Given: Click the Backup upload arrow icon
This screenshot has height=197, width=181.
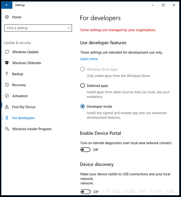Looking at the screenshot, I should tap(7, 74).
